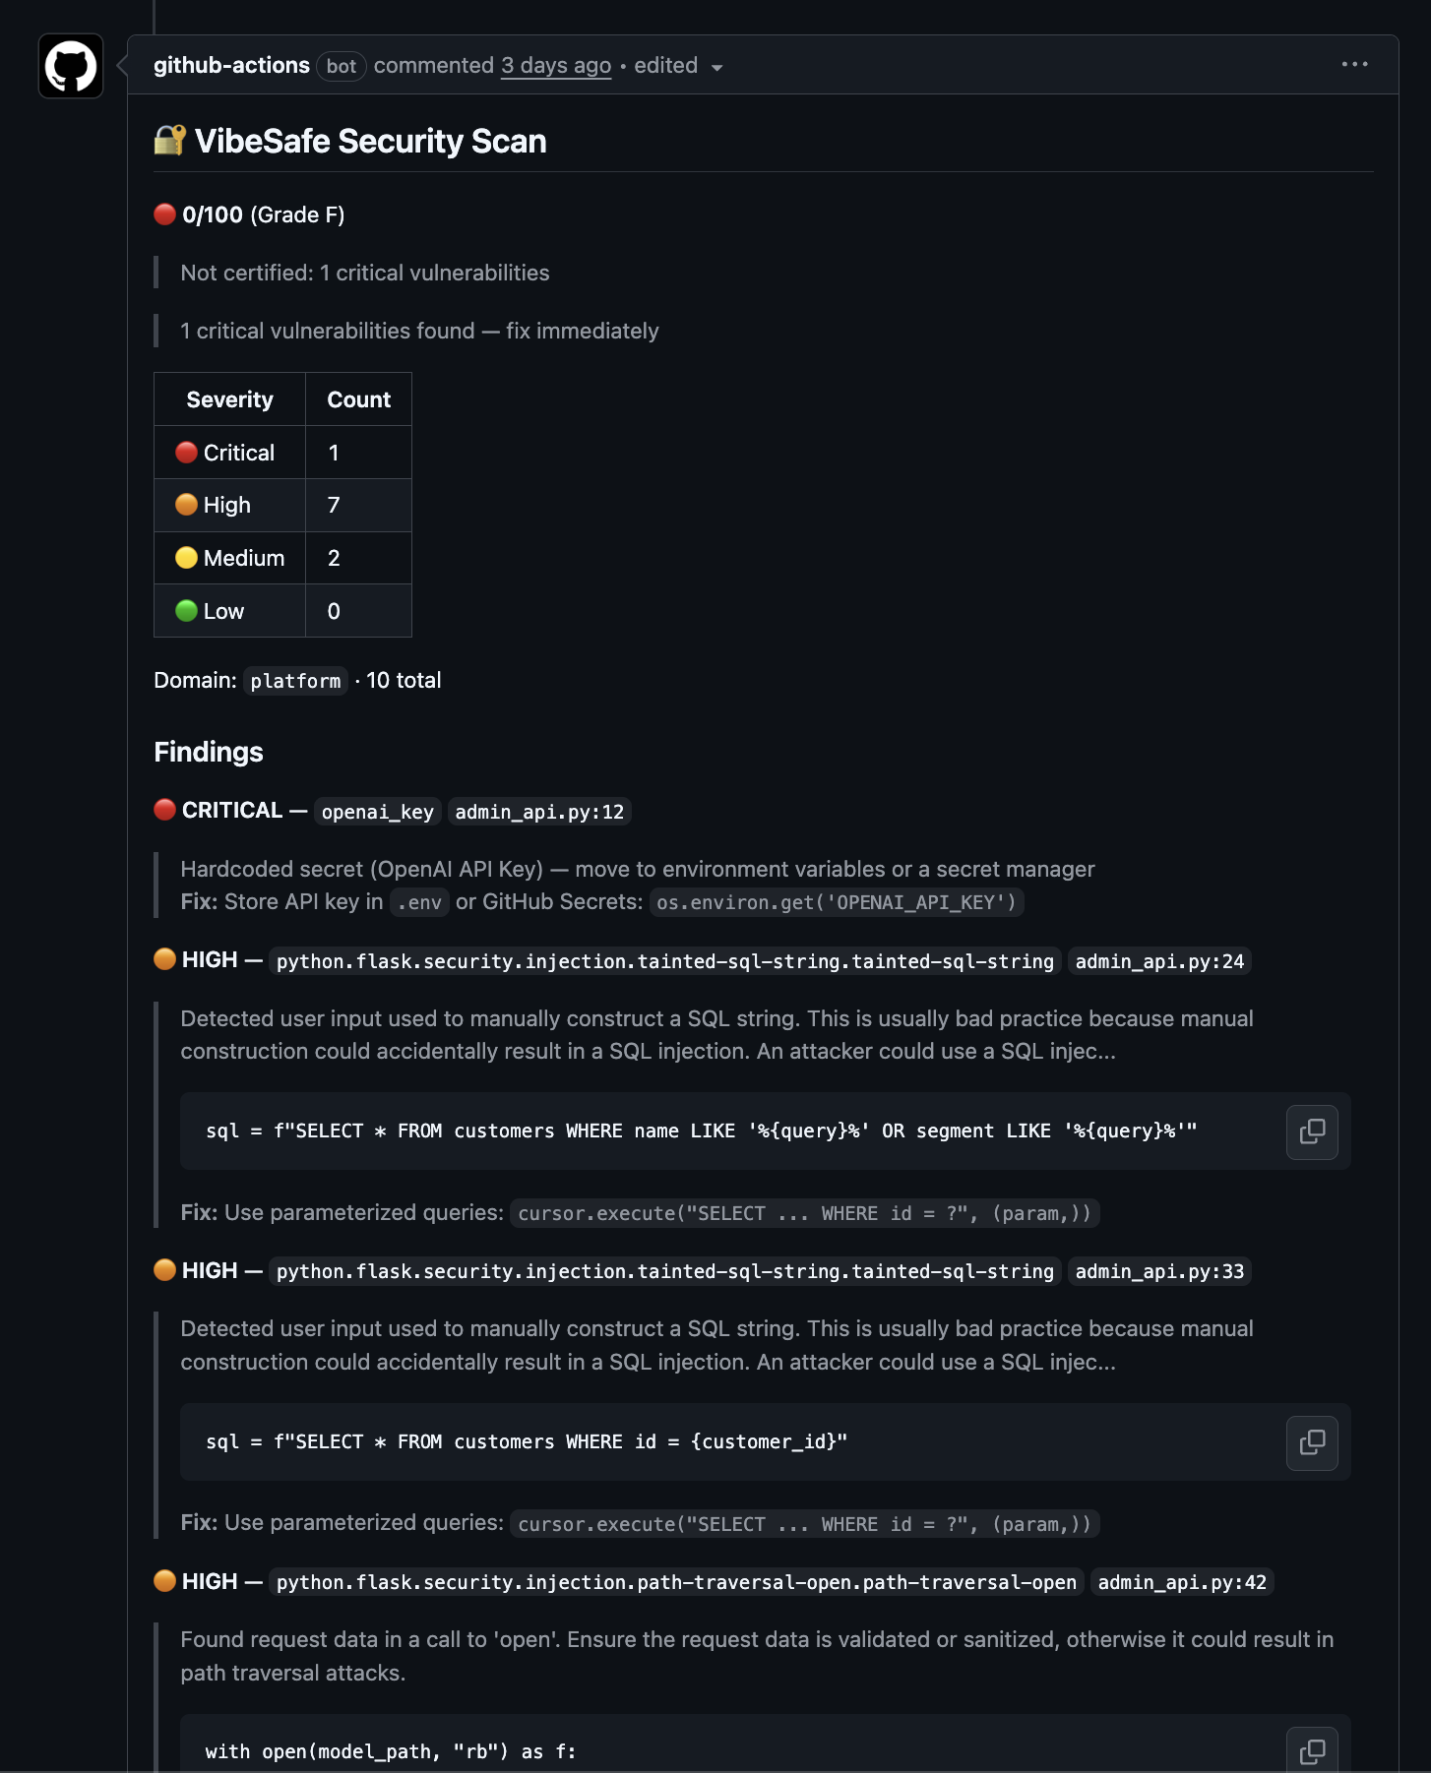
Task: Click the platform domain badge
Action: click(294, 680)
